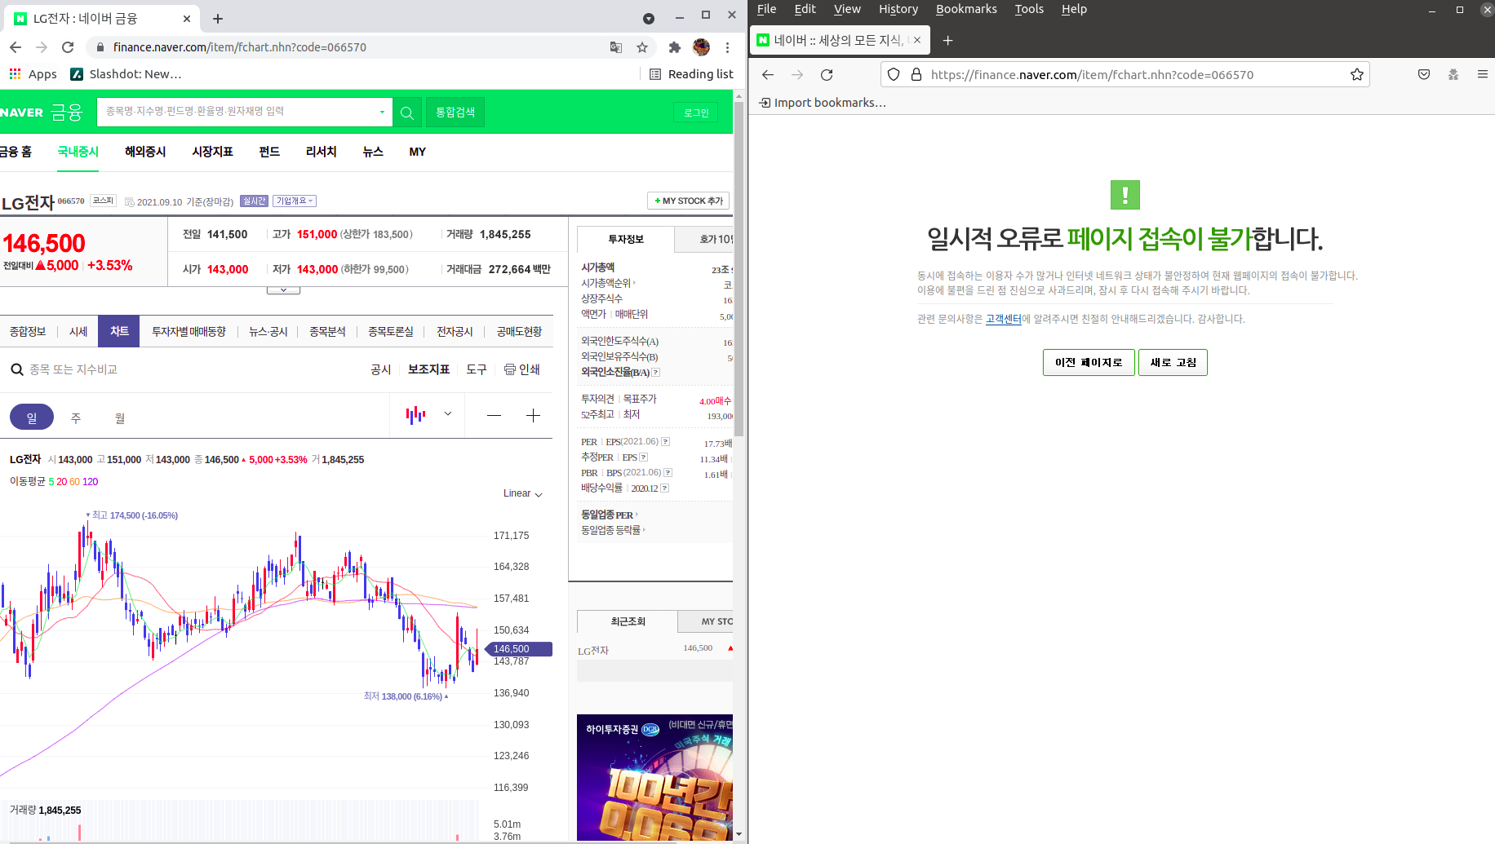Select 주 weekly chart period
This screenshot has height=844, width=1495.
point(76,418)
